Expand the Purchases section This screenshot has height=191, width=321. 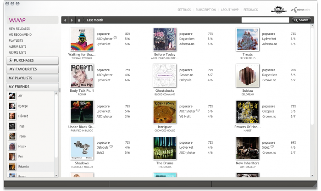33,61
